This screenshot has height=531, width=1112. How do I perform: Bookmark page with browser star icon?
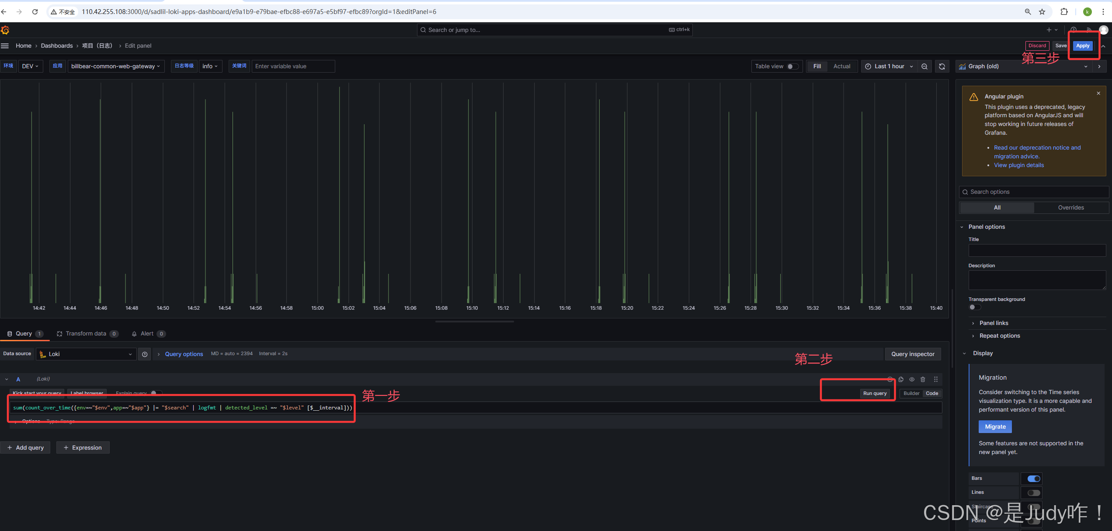[1042, 12]
